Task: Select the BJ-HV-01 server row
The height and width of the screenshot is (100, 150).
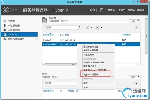Action: click(91, 40)
